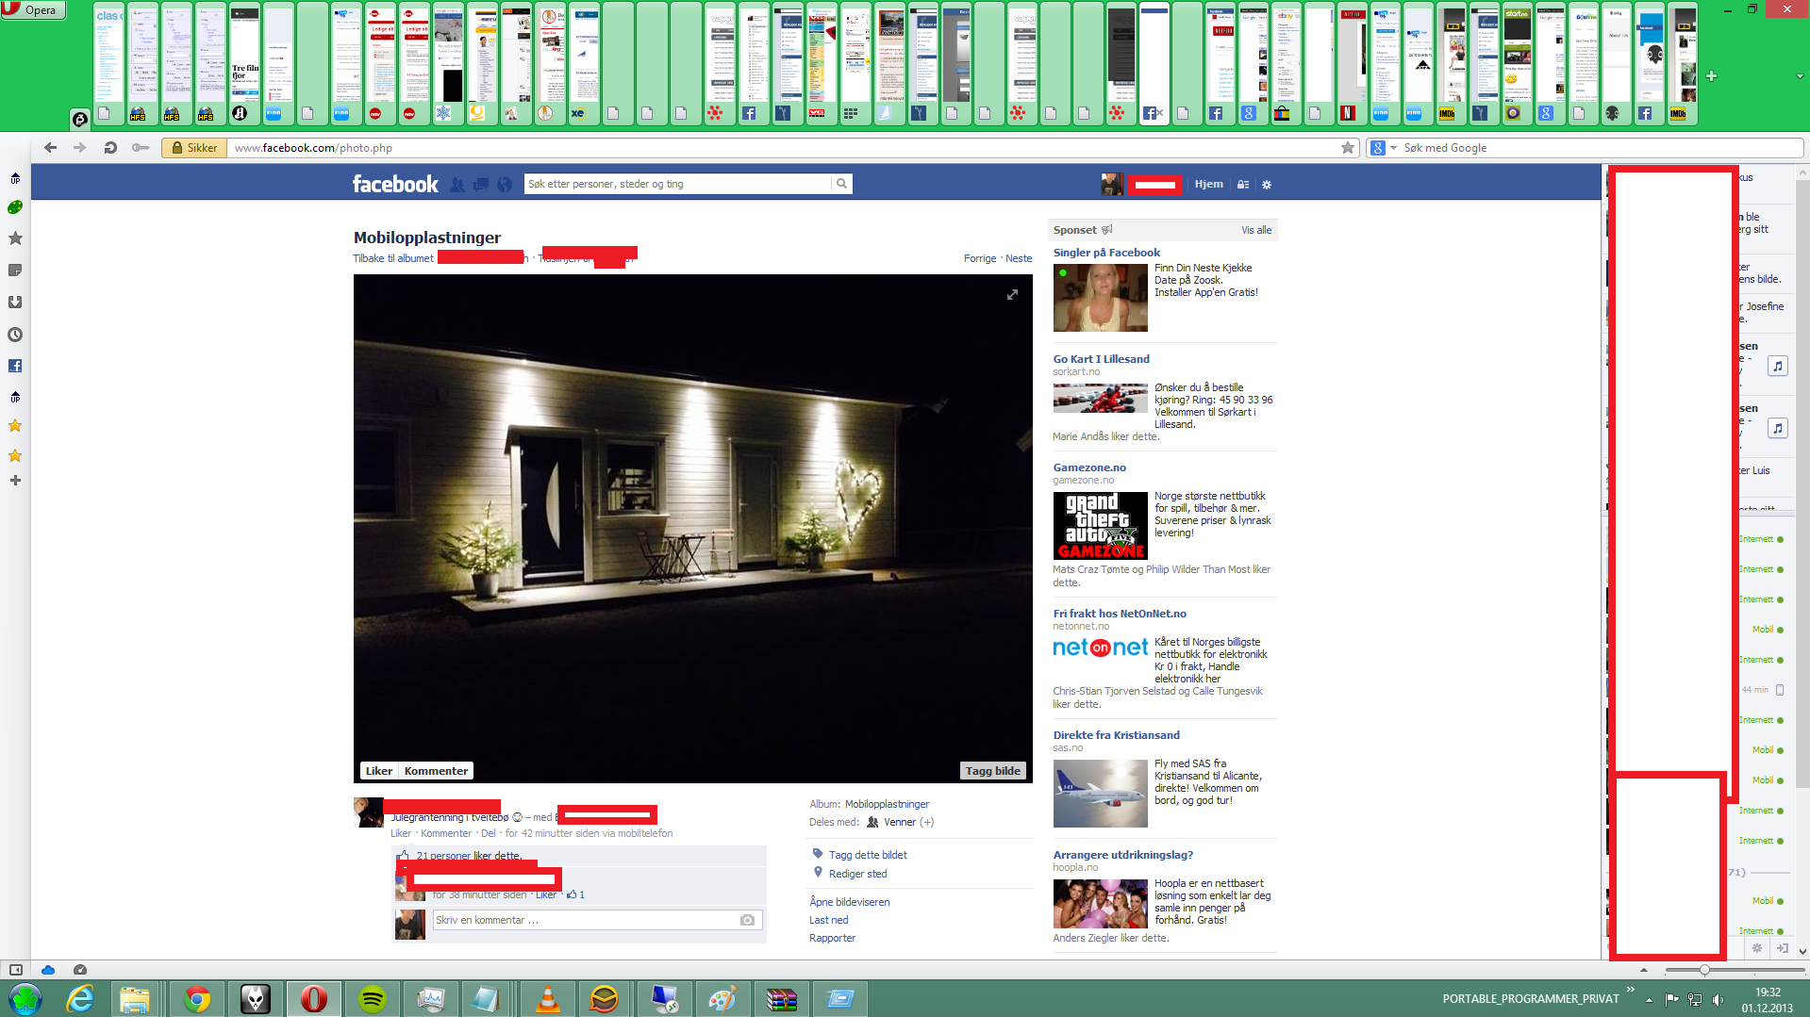Image resolution: width=1810 pixels, height=1017 pixels.
Task: Open the Grand Theft Auto Gamezone thumbnail
Action: (1100, 525)
